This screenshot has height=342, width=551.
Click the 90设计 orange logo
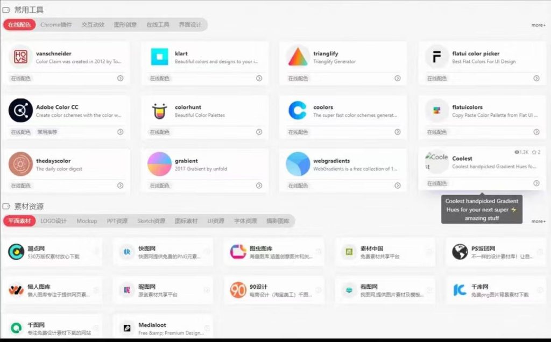click(238, 290)
